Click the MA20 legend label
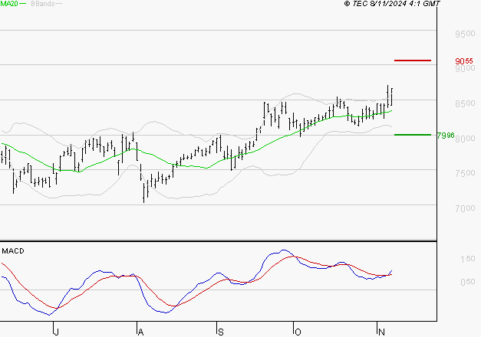This screenshot has width=481, height=337. (9, 4)
